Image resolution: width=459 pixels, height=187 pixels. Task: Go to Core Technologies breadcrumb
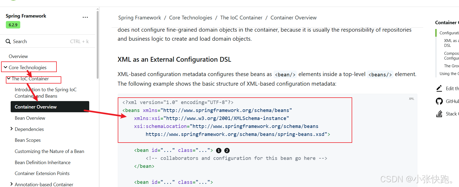[x=191, y=18]
